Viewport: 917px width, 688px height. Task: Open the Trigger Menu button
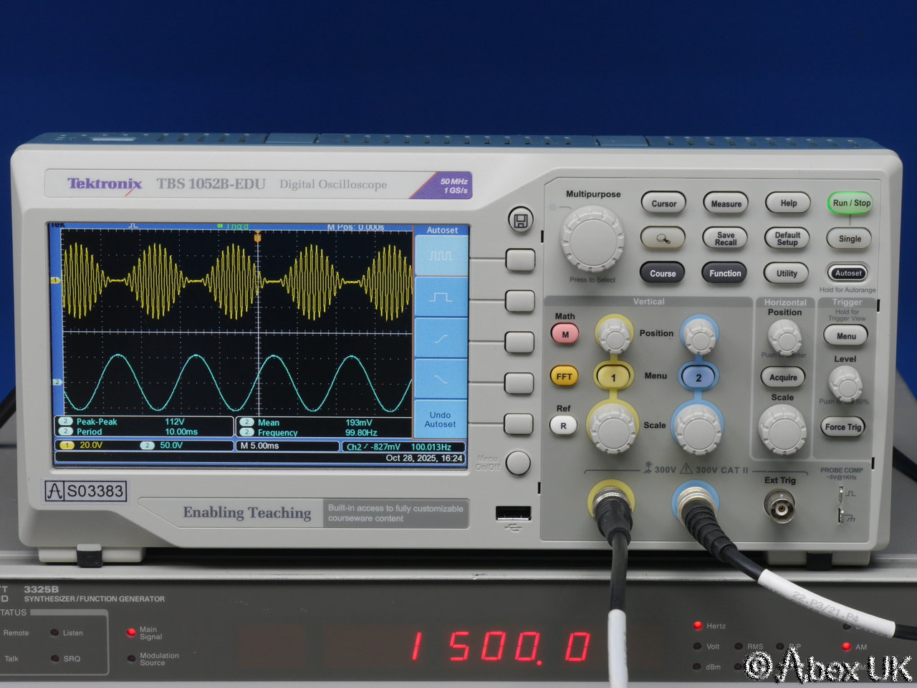pyautogui.click(x=845, y=336)
